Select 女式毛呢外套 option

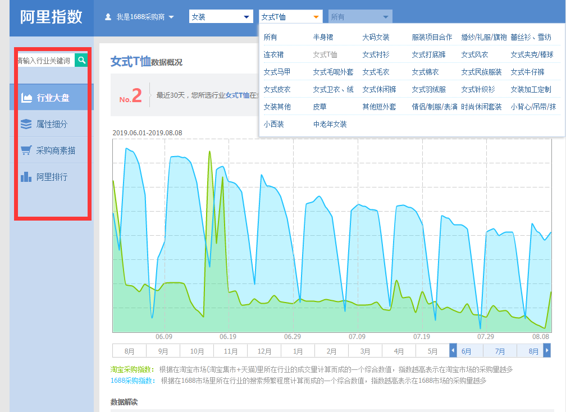[x=333, y=72]
